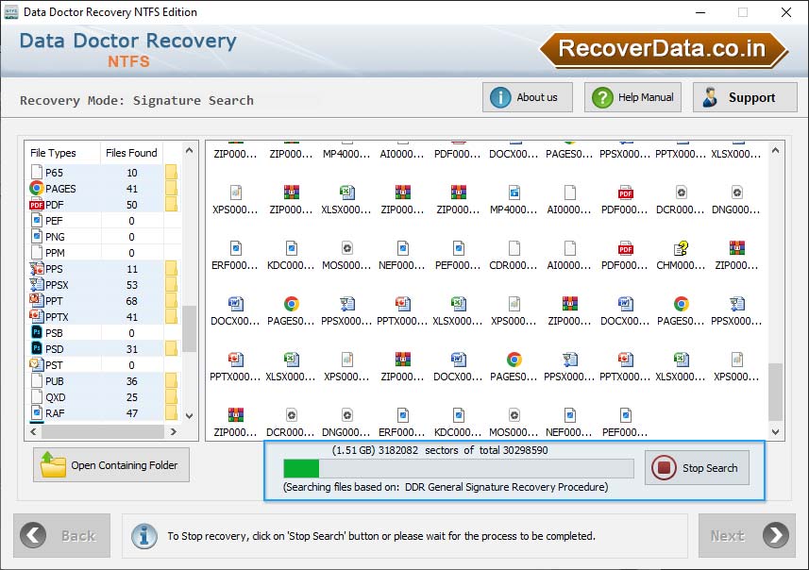Click the RecoverData.co.in banner logo
This screenshot has width=809, height=570.
tap(664, 49)
